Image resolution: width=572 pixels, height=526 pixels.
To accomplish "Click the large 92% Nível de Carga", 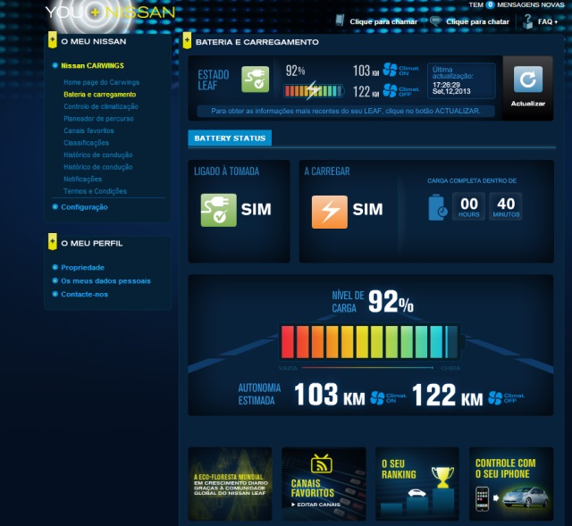I will [x=391, y=302].
